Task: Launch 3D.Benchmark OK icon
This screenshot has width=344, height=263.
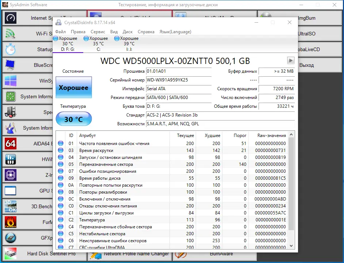Action: (10, 206)
